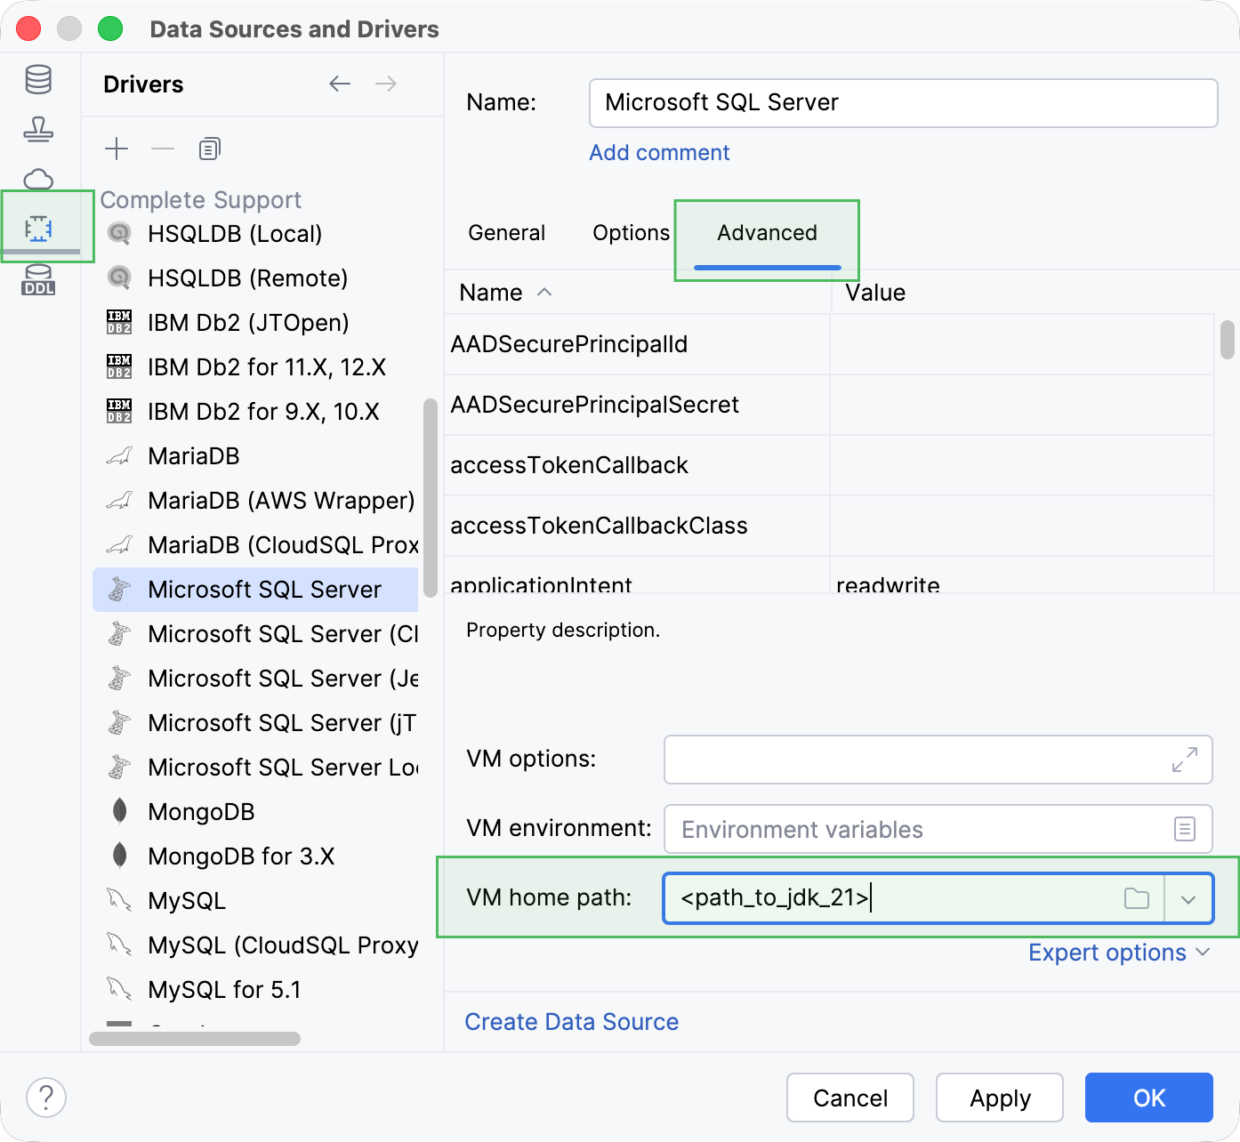
Task: Open the VM home path dropdown arrow
Action: 1188,898
